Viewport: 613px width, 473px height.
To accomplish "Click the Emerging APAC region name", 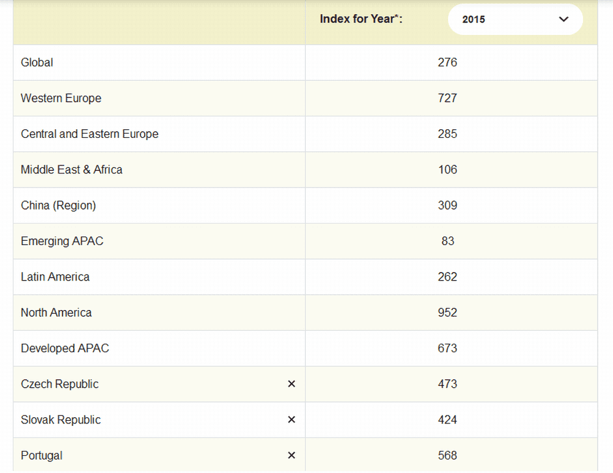I will (62, 241).
